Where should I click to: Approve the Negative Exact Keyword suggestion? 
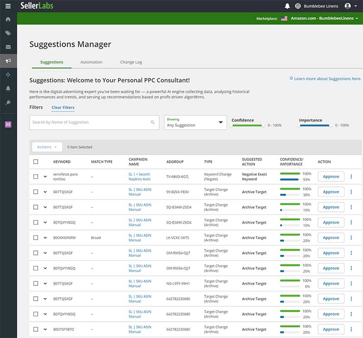click(x=331, y=176)
